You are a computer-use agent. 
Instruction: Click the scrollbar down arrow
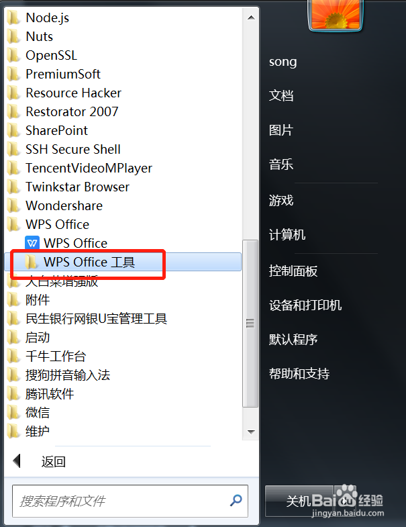point(251,432)
